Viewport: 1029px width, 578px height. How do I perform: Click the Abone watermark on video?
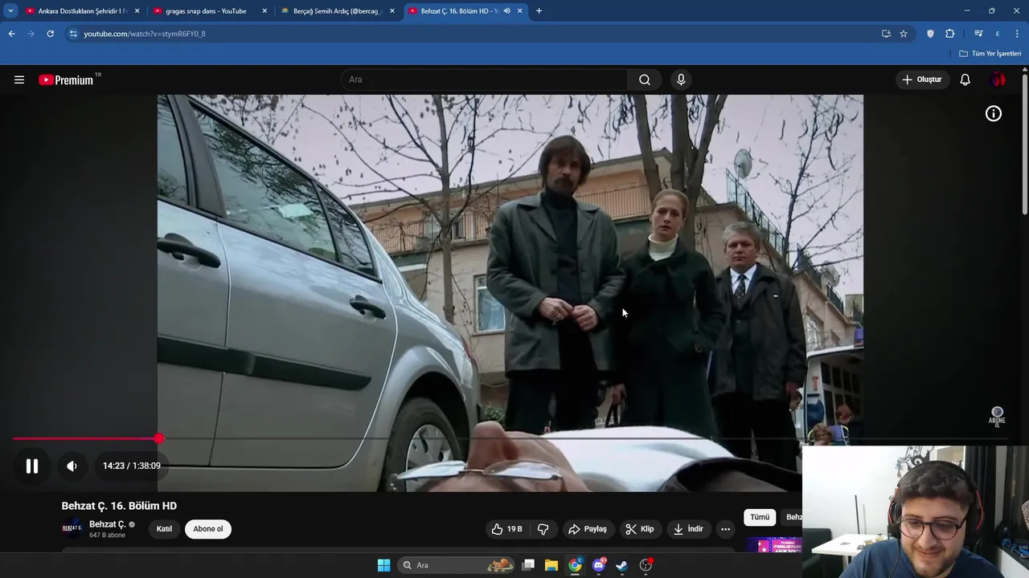click(x=997, y=417)
